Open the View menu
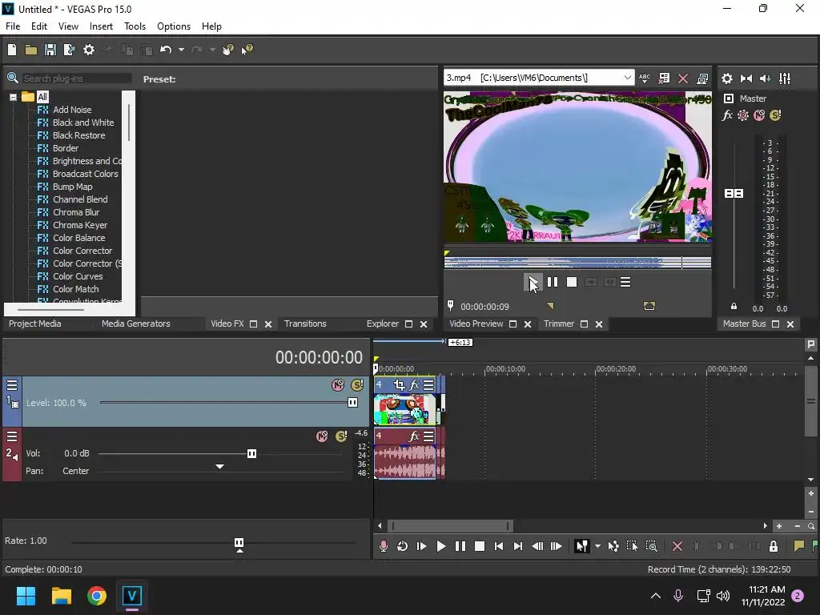 point(68,26)
